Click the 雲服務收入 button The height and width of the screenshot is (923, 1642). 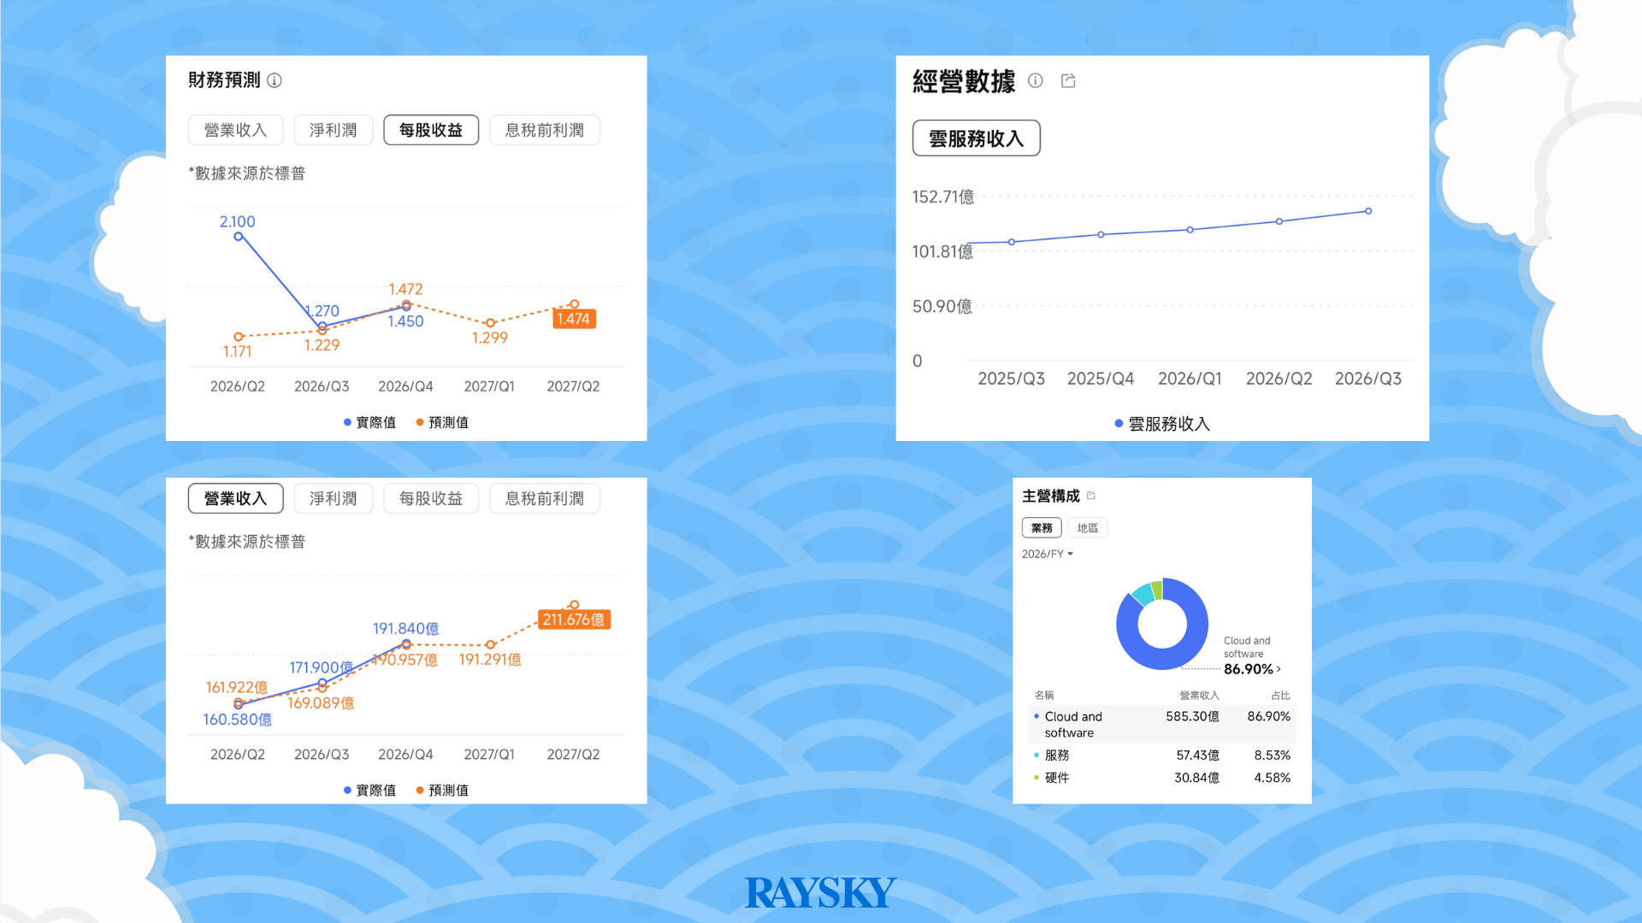coord(976,138)
